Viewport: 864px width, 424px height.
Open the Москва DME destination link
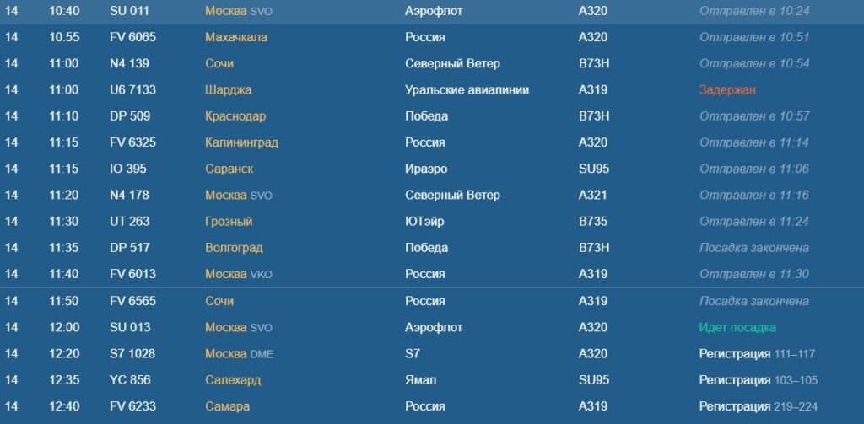(239, 354)
